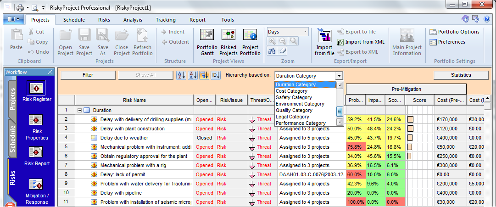Click the Copy icon

[x=31, y=42]
